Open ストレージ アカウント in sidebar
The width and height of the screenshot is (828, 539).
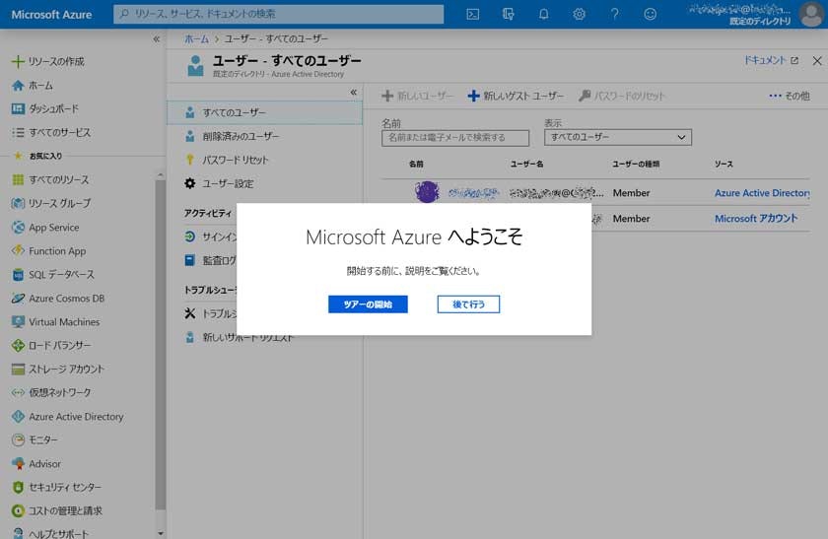click(x=66, y=369)
